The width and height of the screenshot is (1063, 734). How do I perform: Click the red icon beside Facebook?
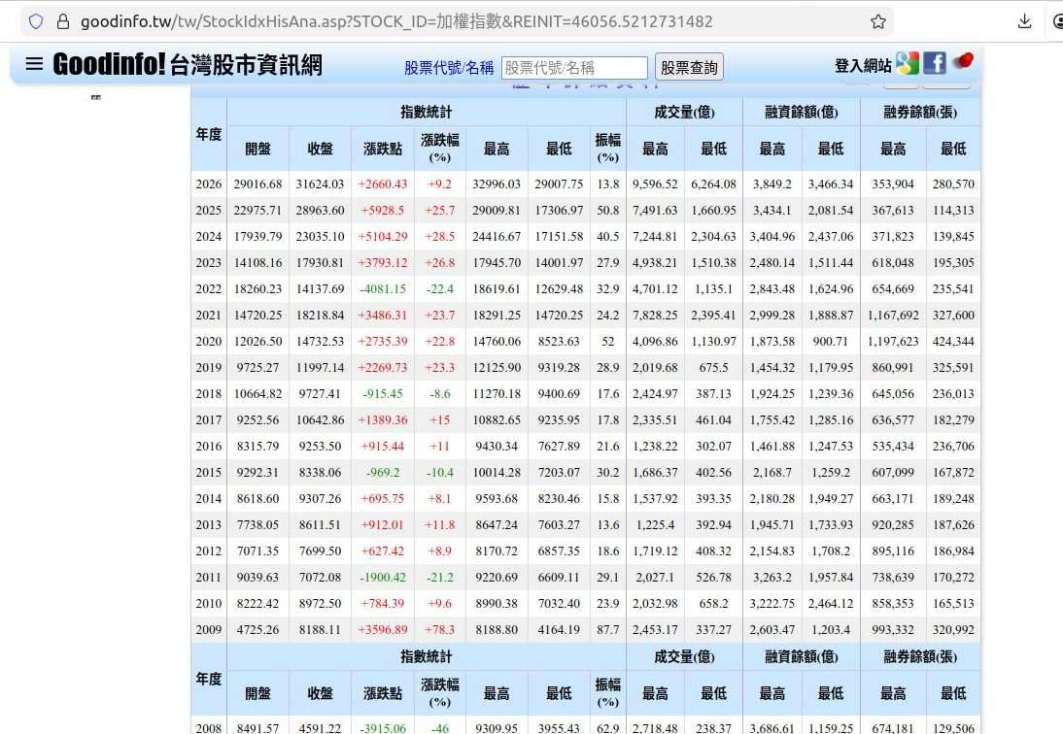pos(962,63)
